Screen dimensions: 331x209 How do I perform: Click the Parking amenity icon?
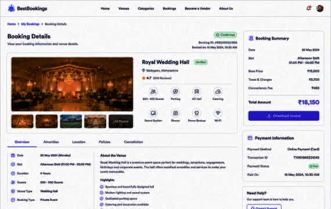click(175, 91)
